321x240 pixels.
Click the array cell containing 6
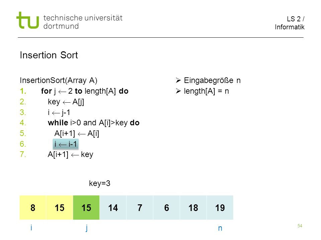point(167,208)
